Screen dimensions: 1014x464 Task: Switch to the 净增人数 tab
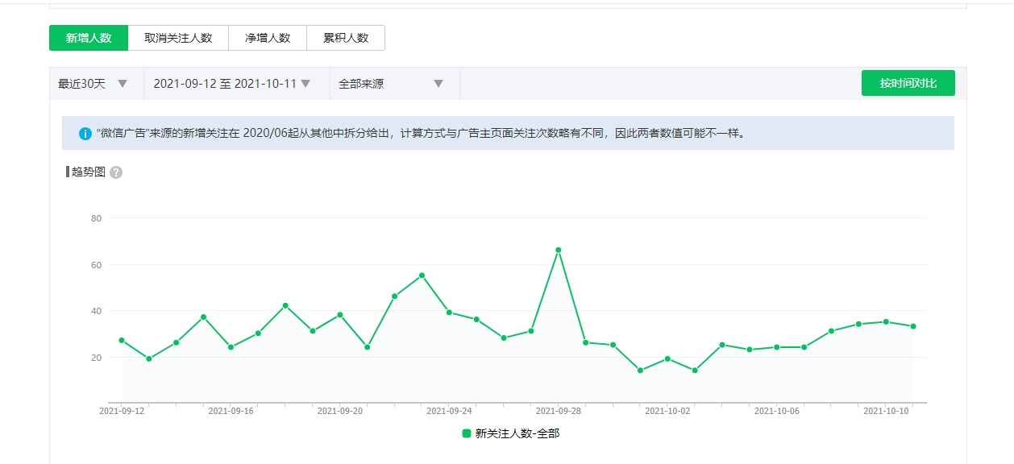[268, 38]
